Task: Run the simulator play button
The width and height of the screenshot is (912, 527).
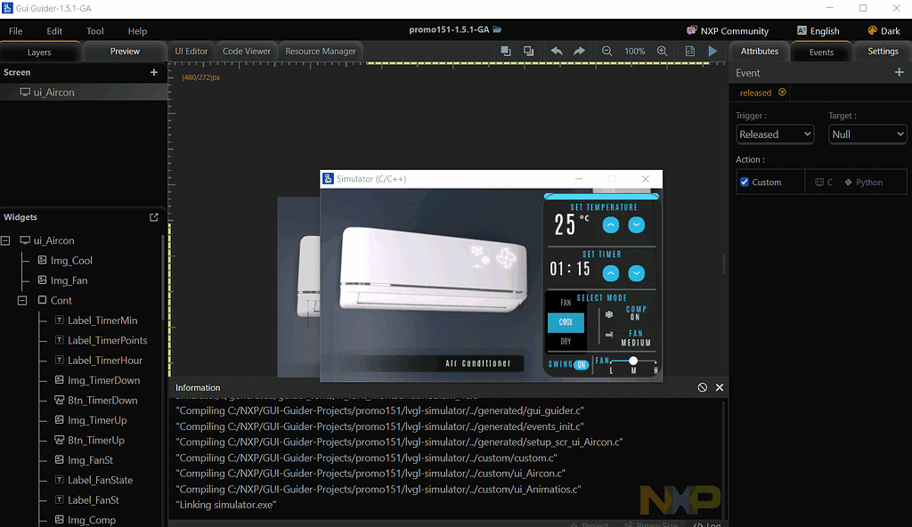Action: click(711, 51)
